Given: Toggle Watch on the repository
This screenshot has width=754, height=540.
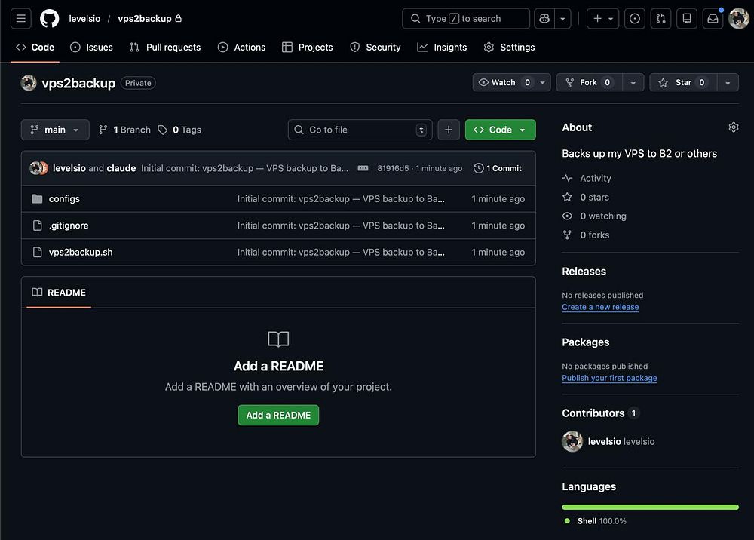Looking at the screenshot, I should point(504,83).
